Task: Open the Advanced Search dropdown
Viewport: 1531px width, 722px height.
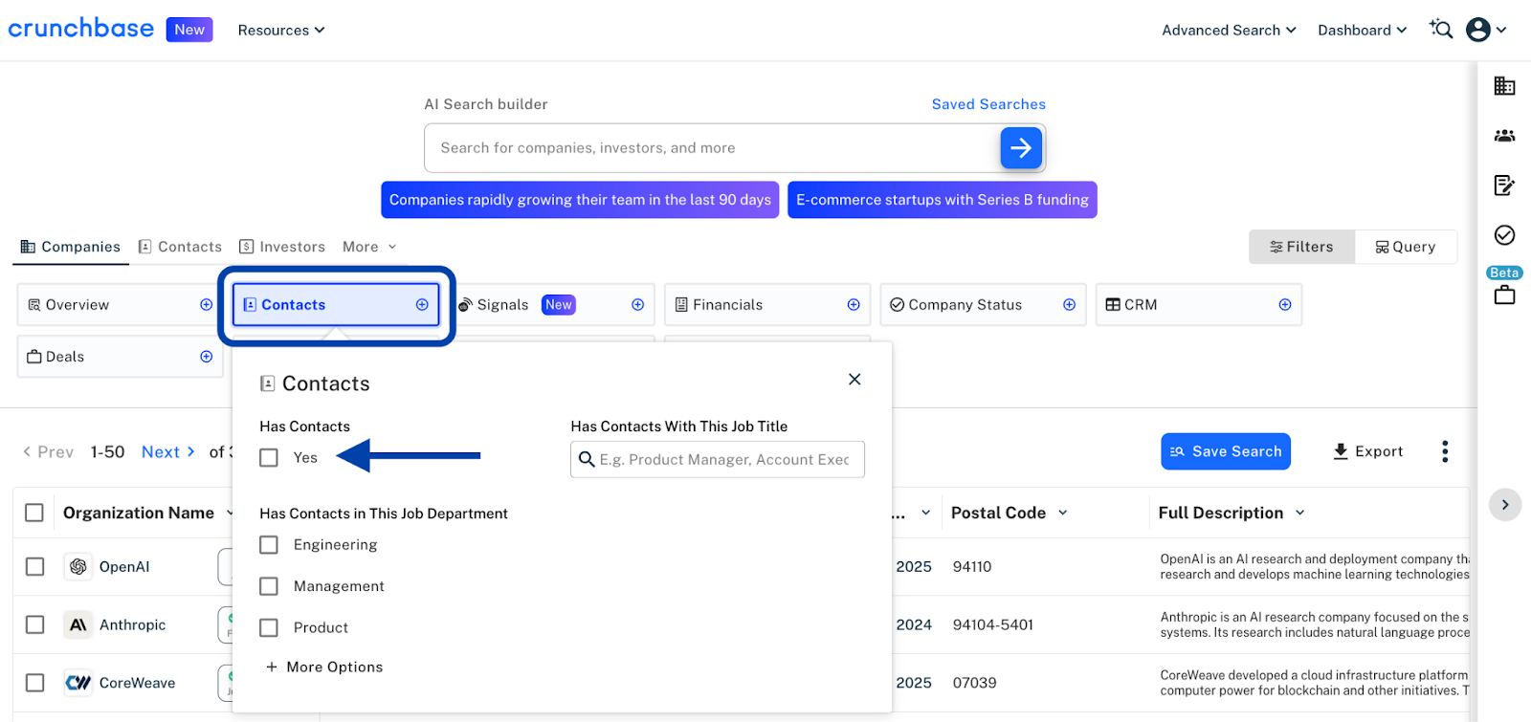Action: coord(1229,31)
